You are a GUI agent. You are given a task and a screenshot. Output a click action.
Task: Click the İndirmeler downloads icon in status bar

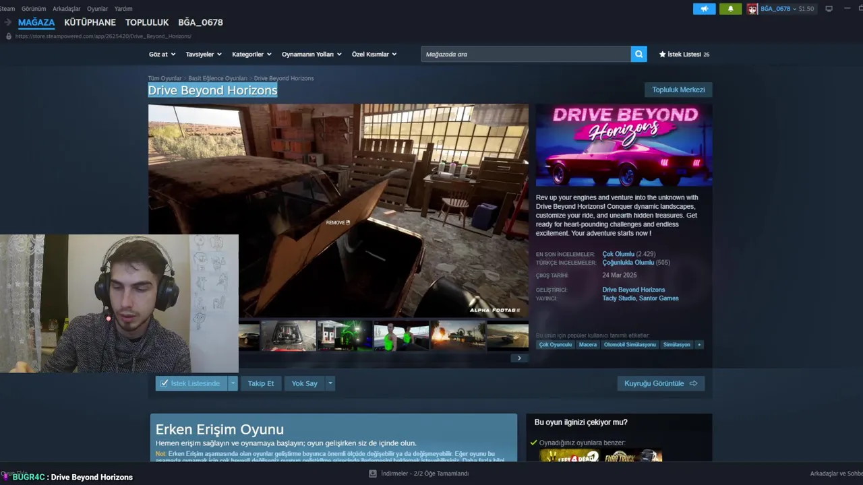[x=372, y=474]
